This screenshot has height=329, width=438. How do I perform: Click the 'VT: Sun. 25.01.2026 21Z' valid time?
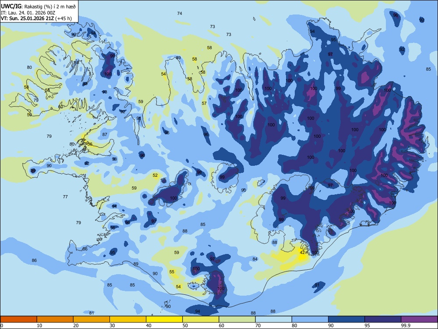coord(27,18)
